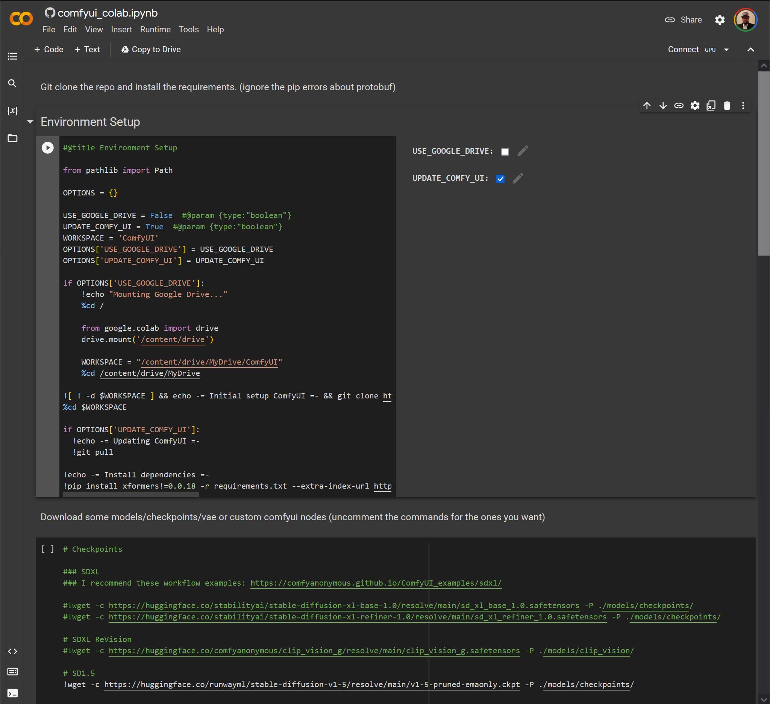
Task: Open the Tools menu
Action: (x=188, y=29)
